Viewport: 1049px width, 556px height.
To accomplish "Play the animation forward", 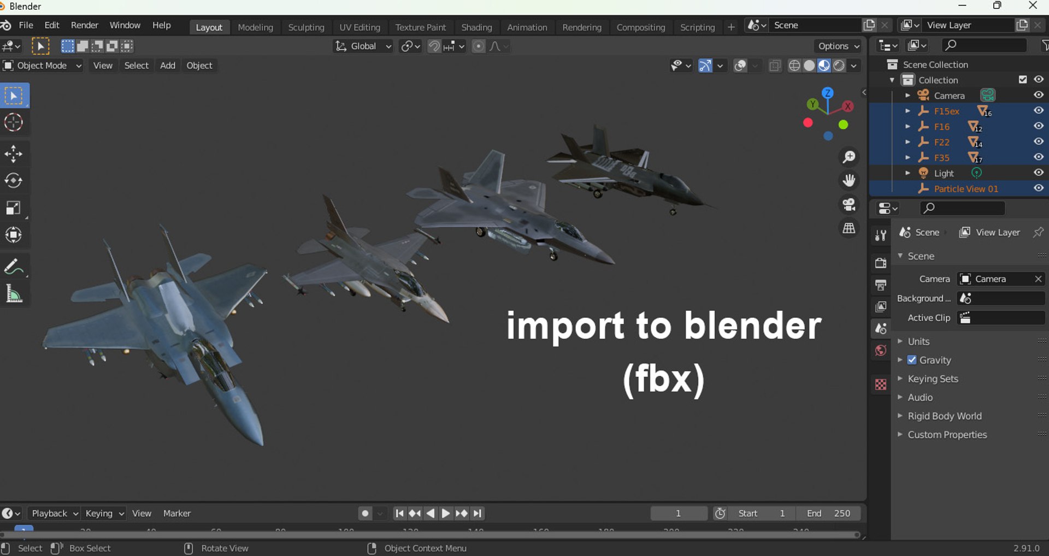I will tap(446, 513).
